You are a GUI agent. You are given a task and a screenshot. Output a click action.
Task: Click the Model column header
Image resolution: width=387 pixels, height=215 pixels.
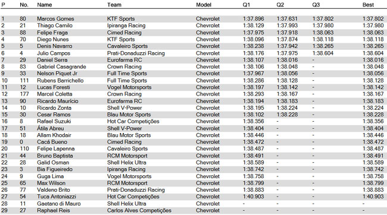click(x=204, y=5)
